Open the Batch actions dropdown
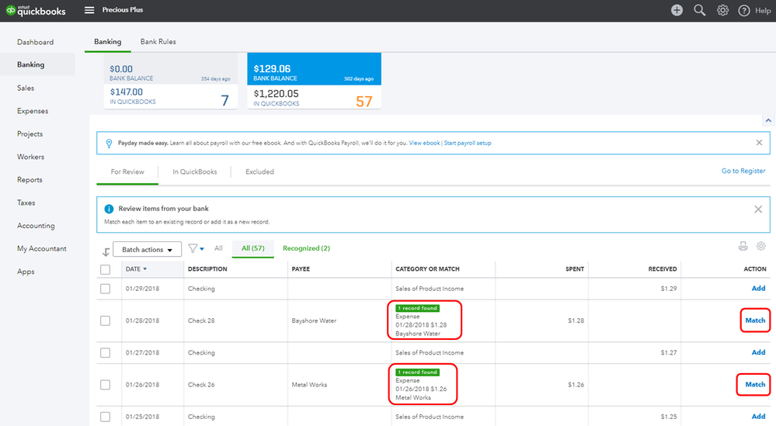 tap(147, 249)
